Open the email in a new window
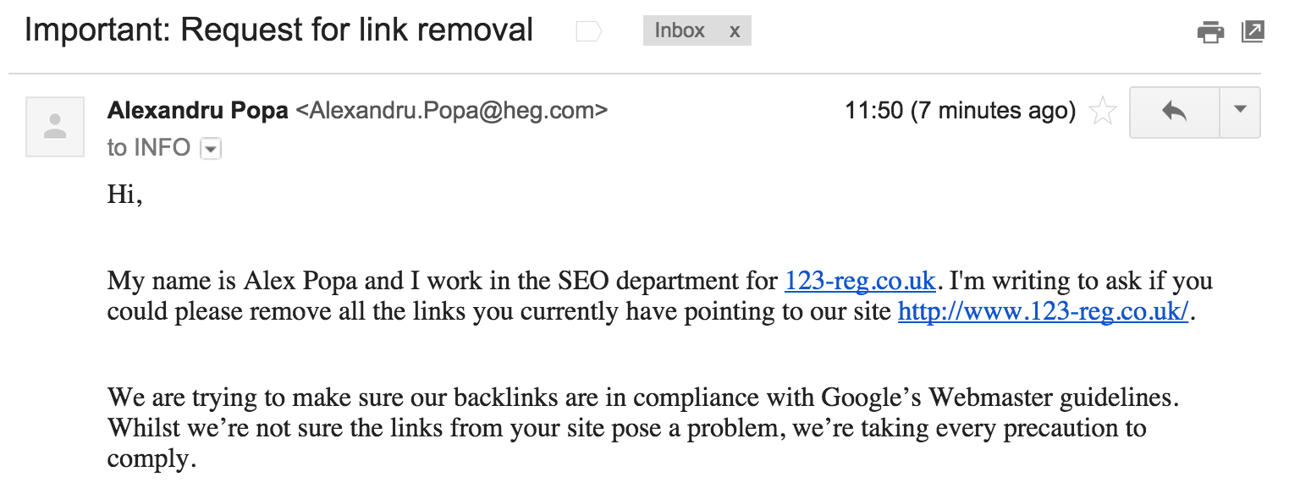The height and width of the screenshot is (499, 1300). pyautogui.click(x=1253, y=32)
